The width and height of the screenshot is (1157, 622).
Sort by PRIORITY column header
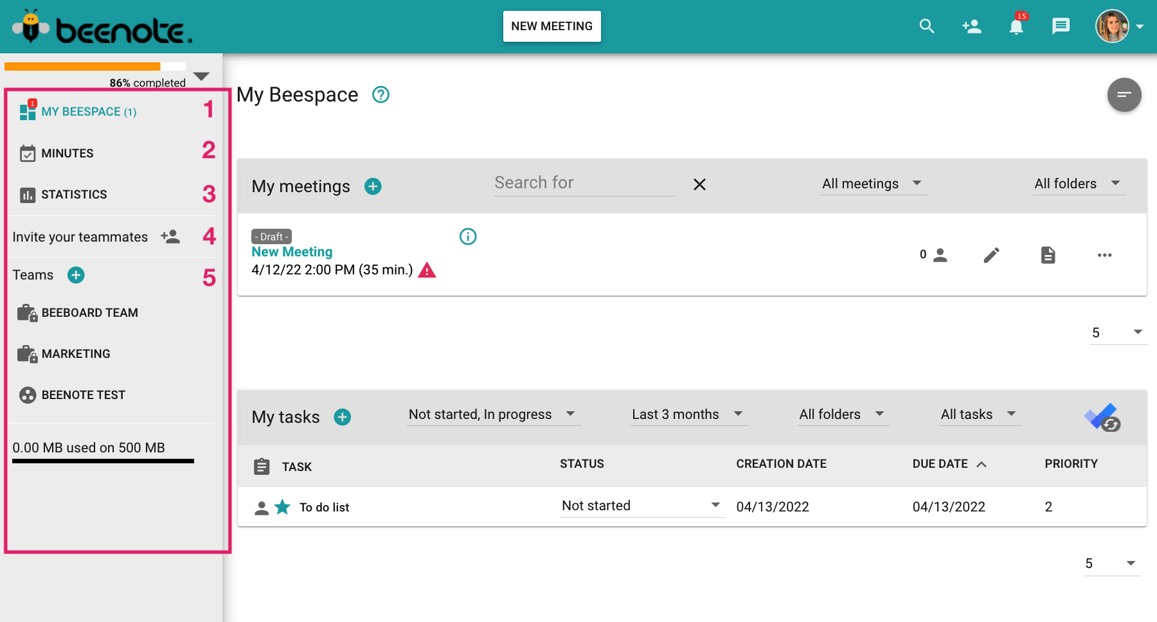point(1071,464)
